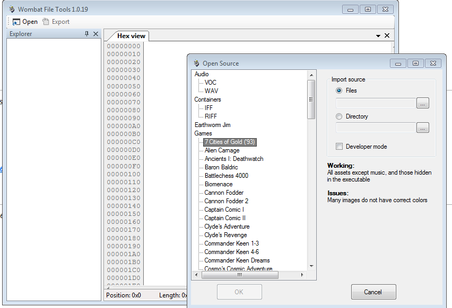Close the Explorer panel
The width and height of the screenshot is (452, 308).
[95, 34]
